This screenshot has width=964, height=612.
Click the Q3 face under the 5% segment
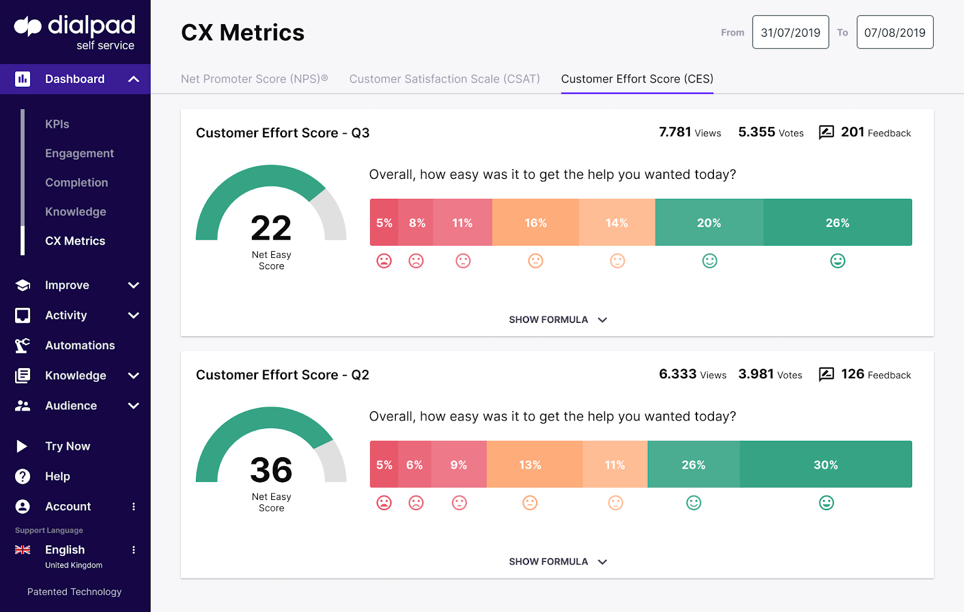384,261
